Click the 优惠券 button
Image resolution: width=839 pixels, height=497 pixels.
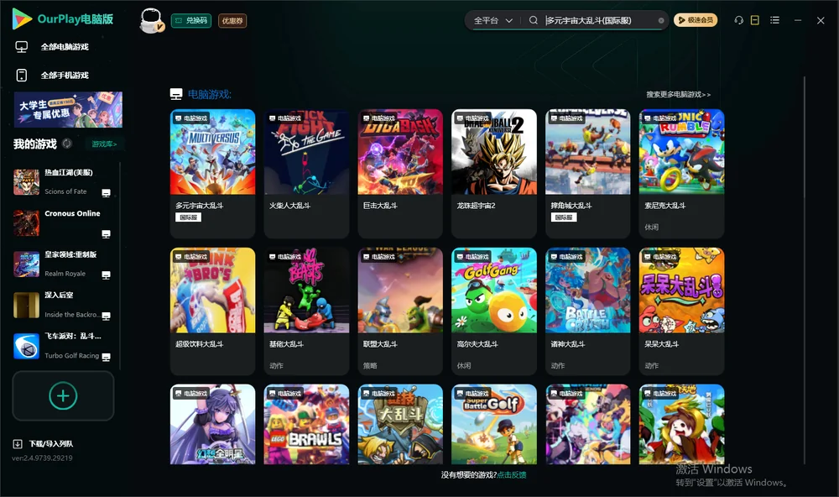(232, 21)
